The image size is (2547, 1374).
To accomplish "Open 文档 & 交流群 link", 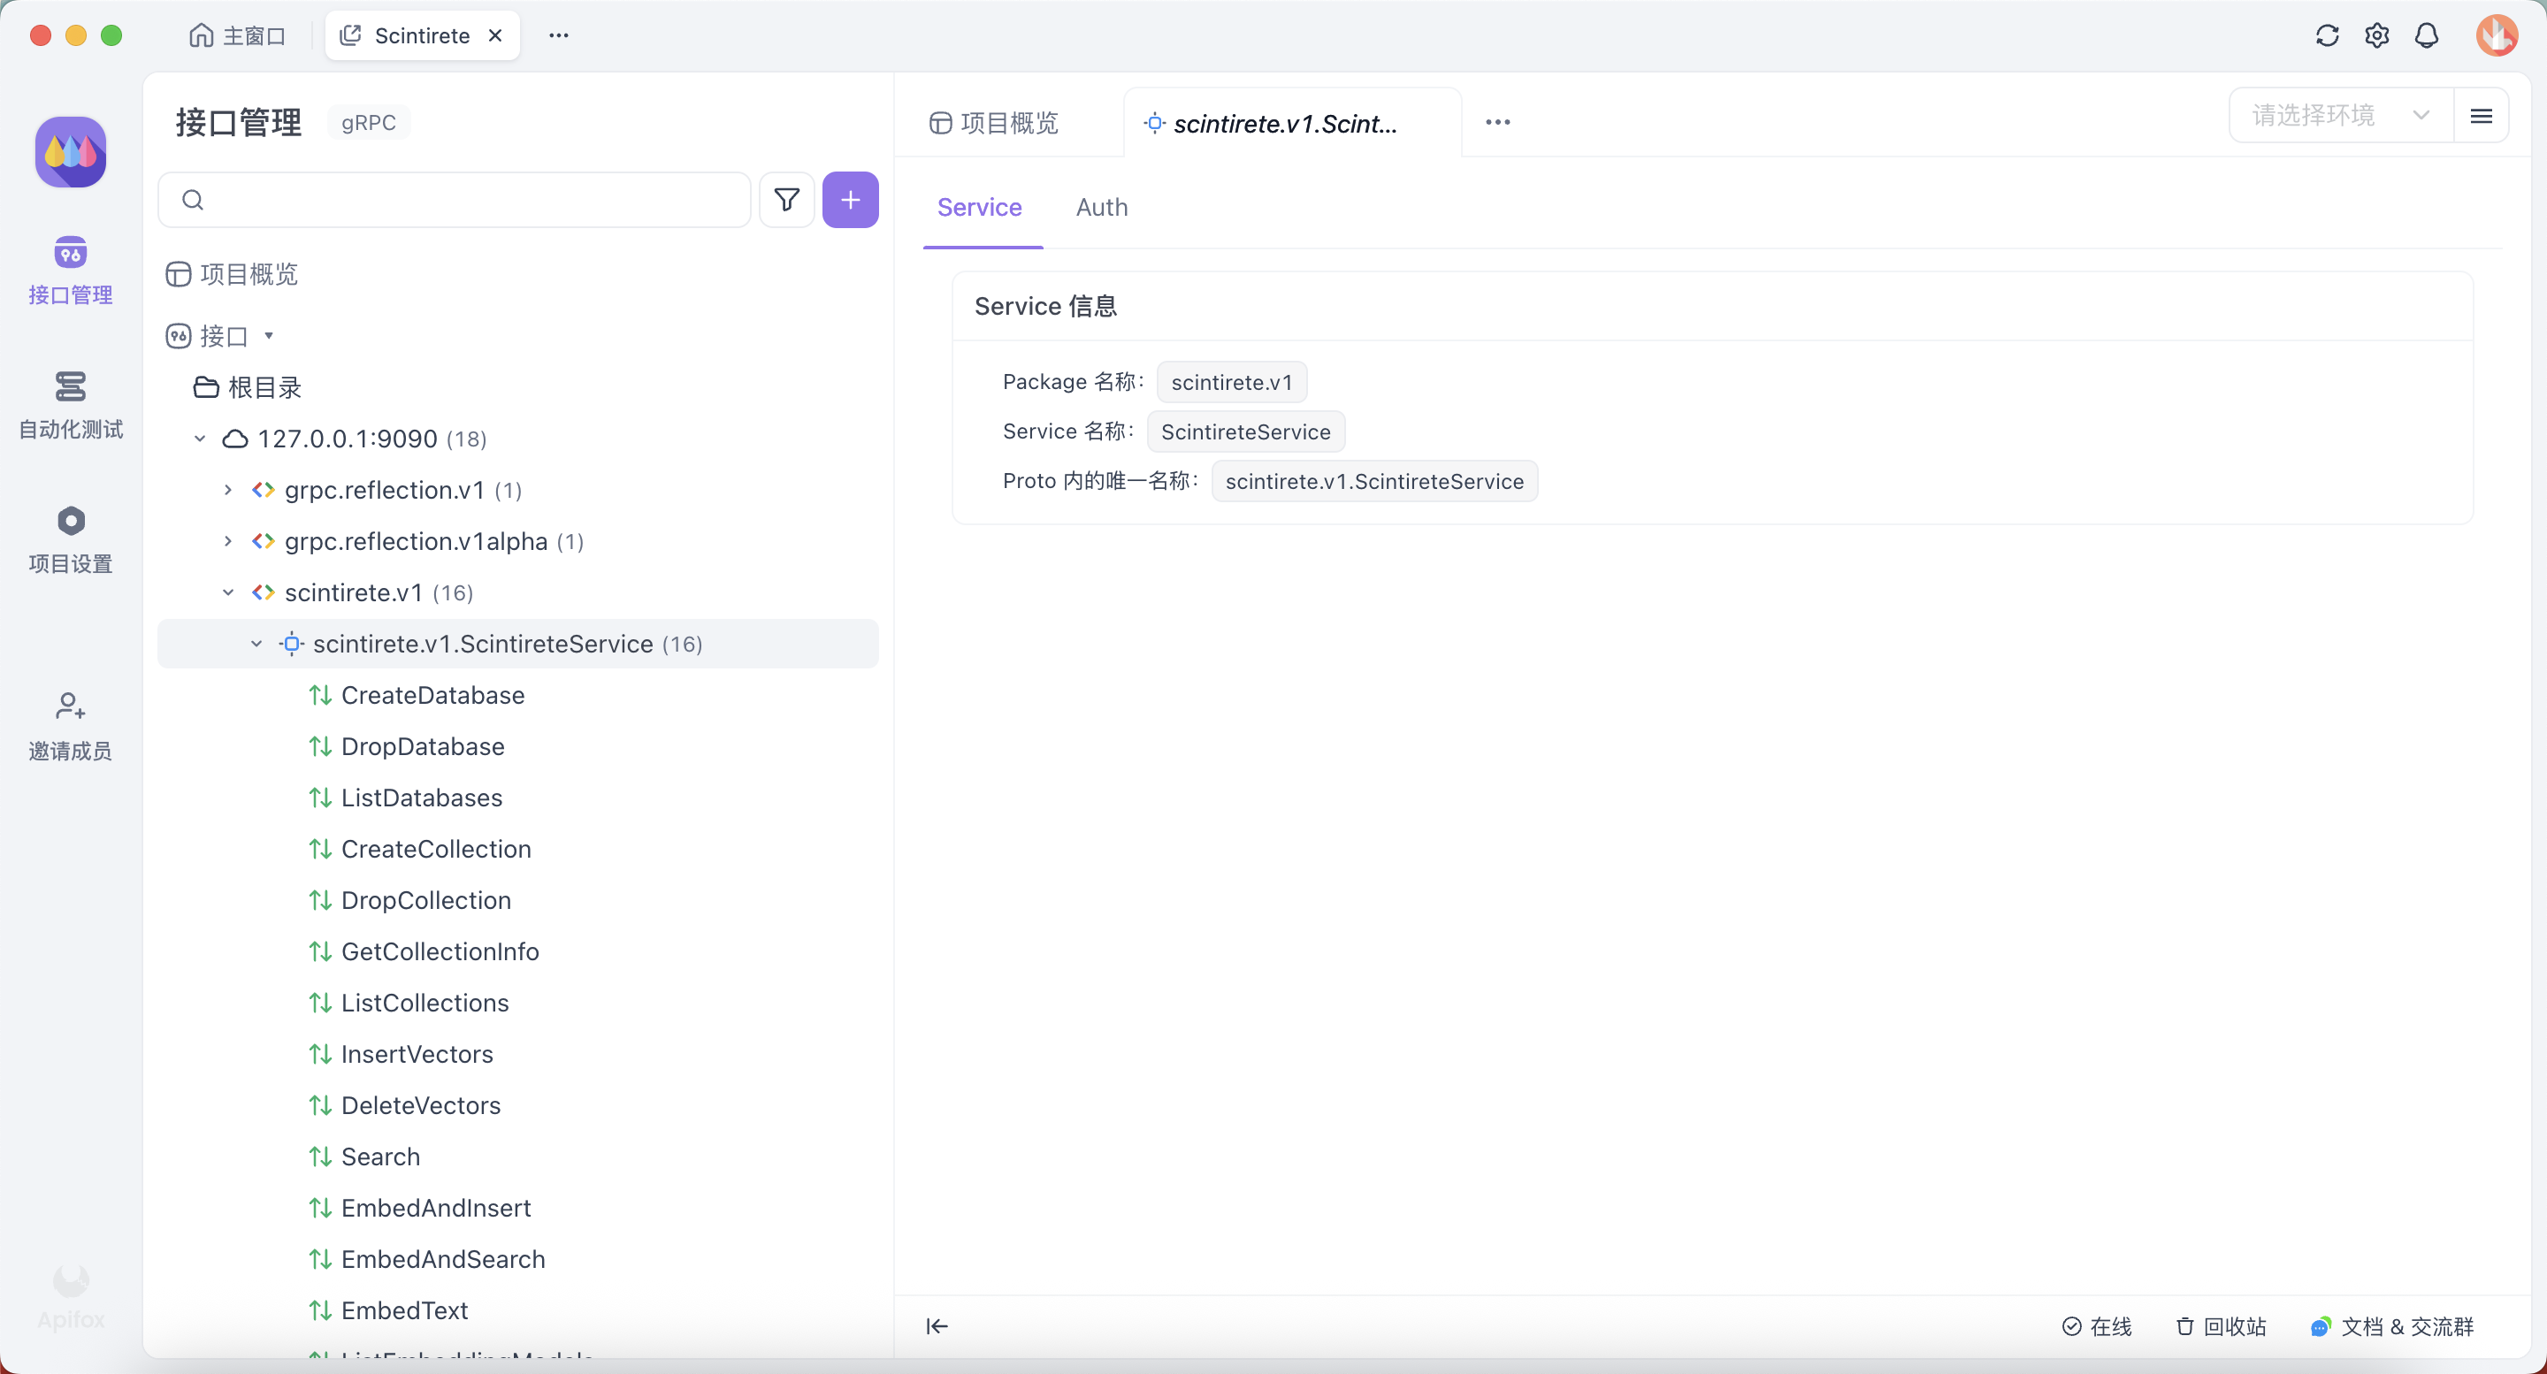I will (2391, 1326).
